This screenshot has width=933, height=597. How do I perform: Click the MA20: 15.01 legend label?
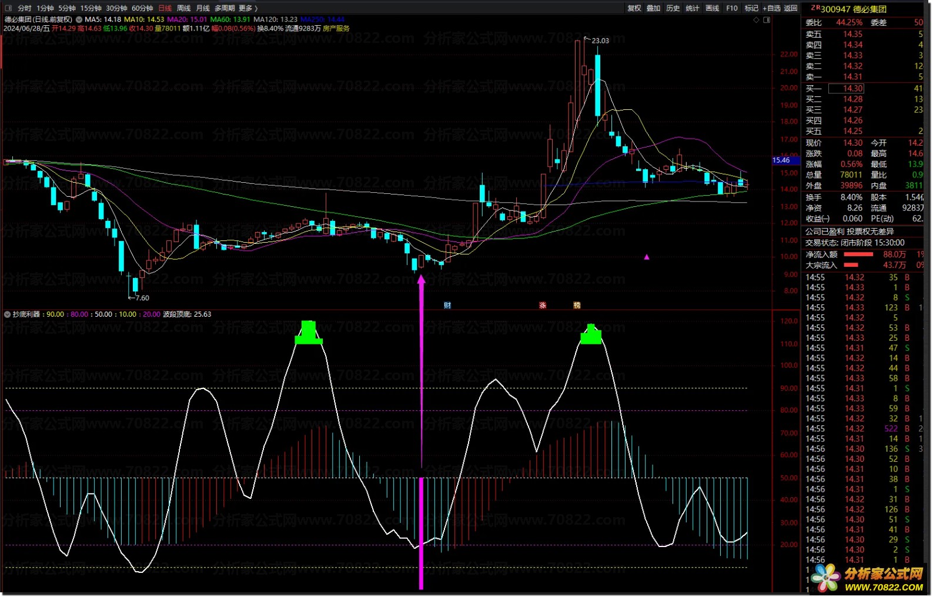pos(187,19)
